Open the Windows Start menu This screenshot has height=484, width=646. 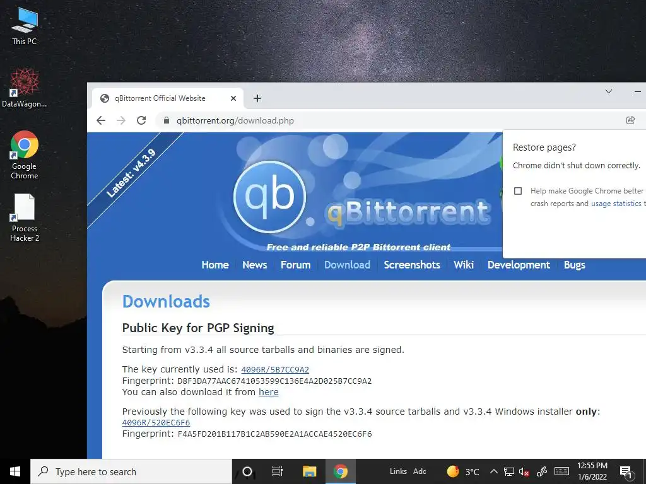coord(15,471)
